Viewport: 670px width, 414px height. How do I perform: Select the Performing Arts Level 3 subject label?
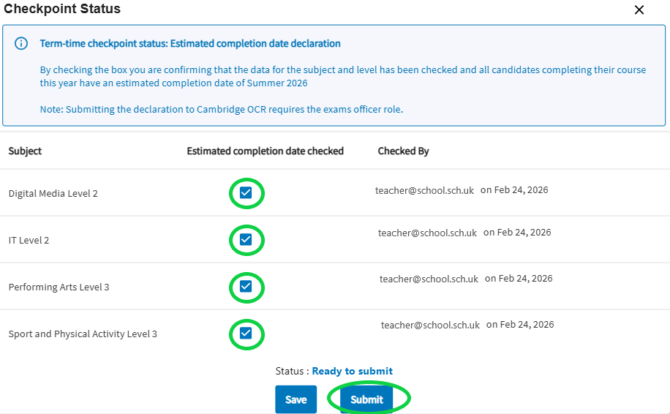coord(59,287)
